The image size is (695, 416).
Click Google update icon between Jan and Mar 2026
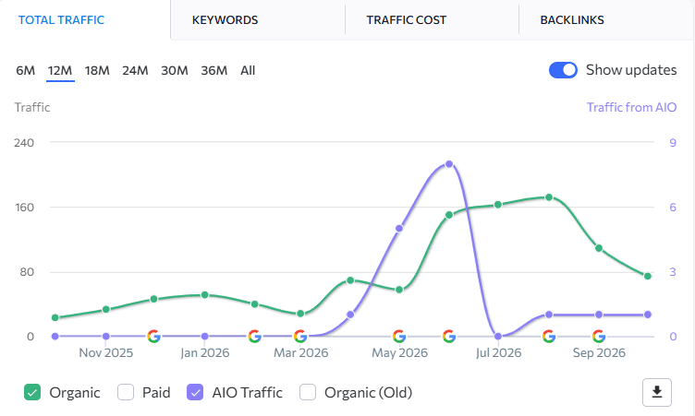(254, 337)
